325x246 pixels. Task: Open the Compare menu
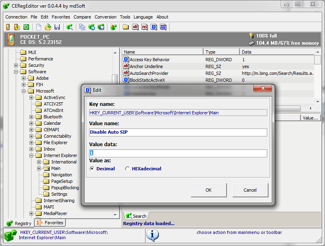82,17
